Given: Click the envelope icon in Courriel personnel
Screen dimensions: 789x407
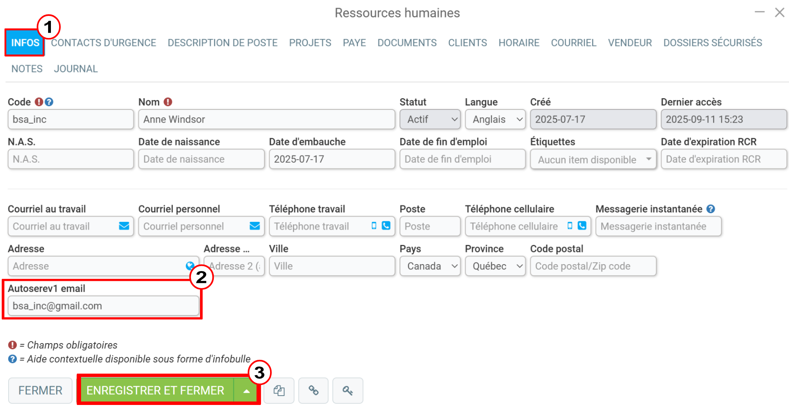Looking at the screenshot, I should point(255,226).
